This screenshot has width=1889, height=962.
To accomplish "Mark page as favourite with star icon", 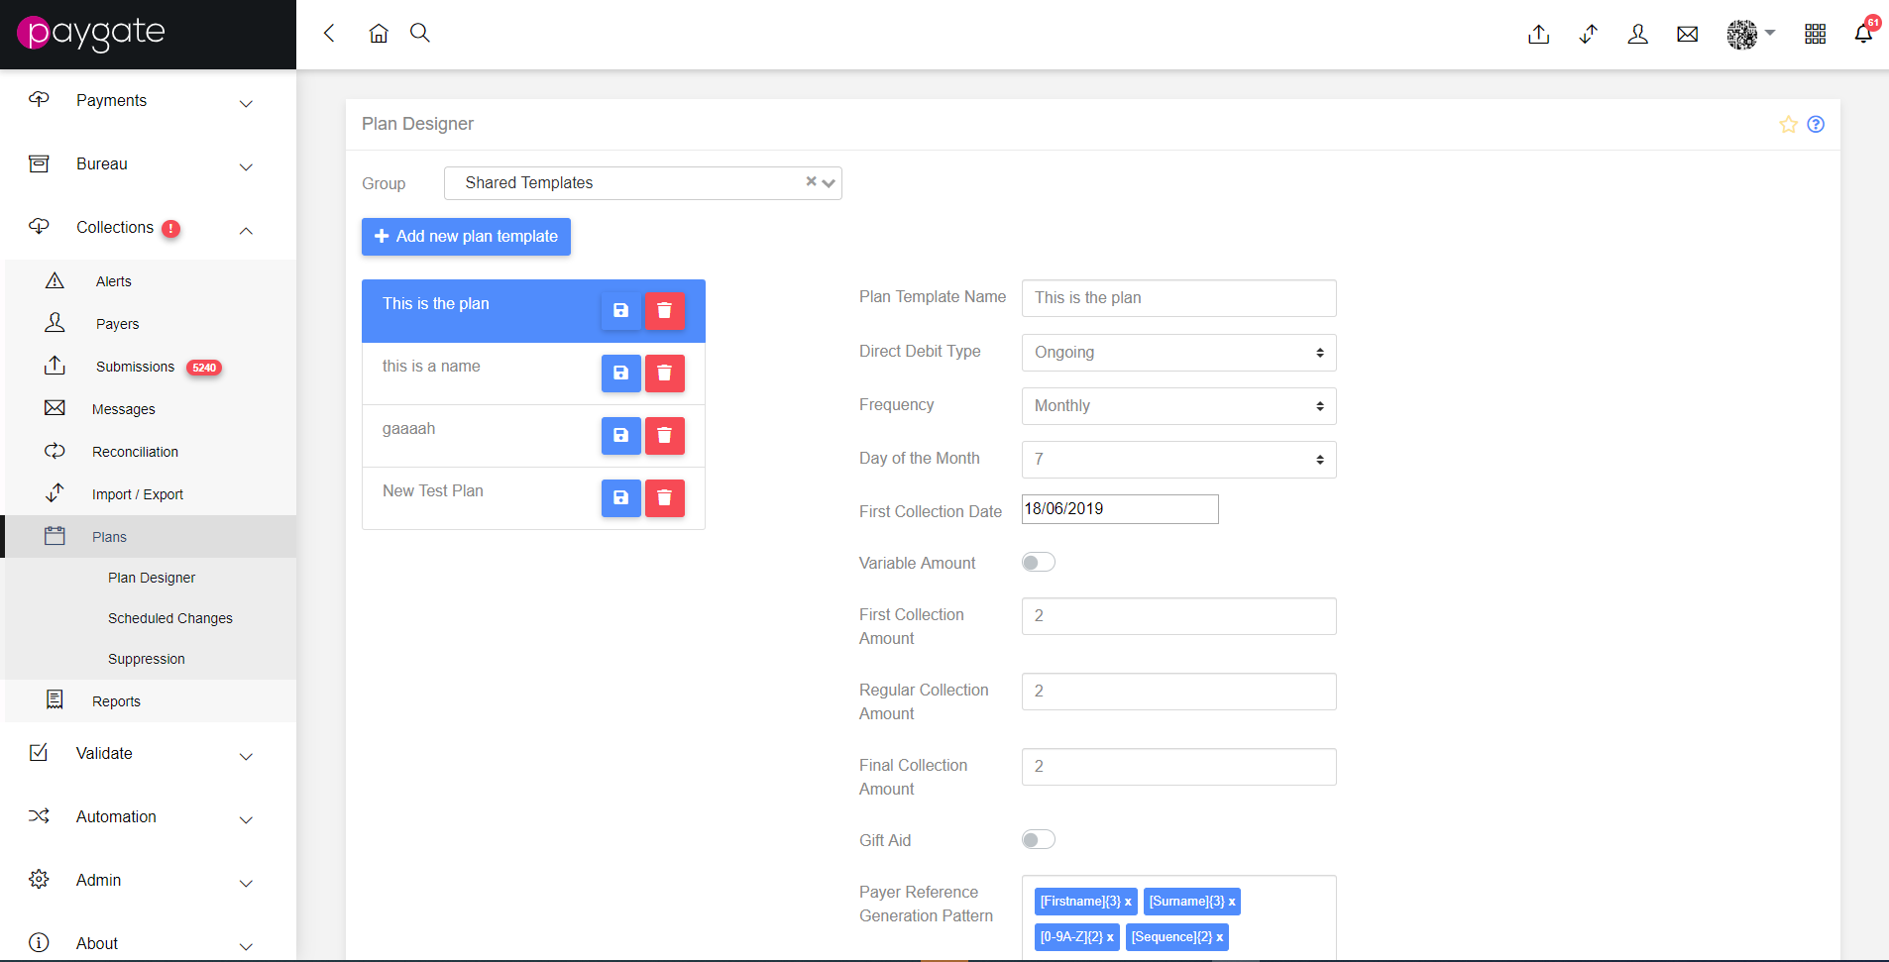I will coord(1788,124).
